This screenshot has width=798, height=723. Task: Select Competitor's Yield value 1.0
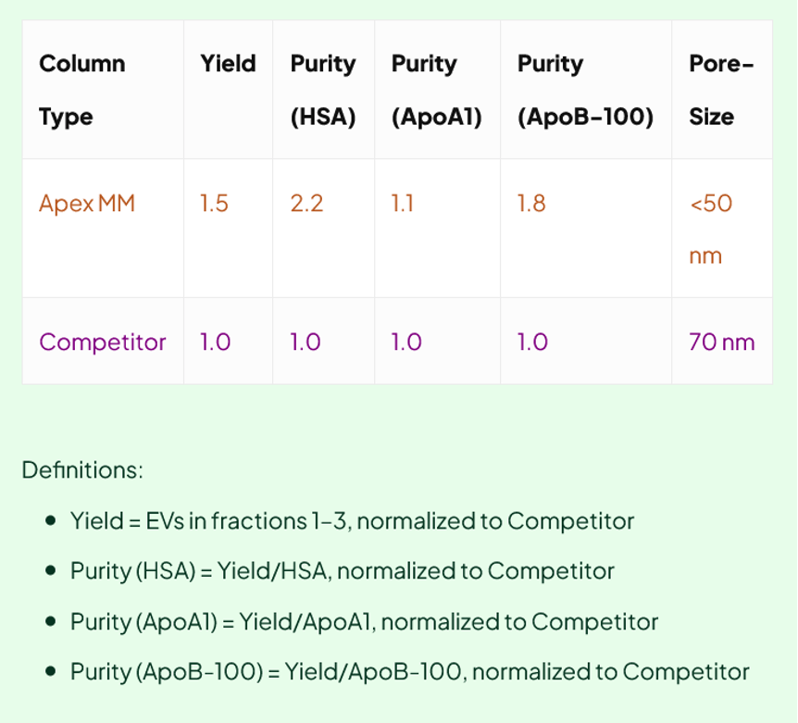click(215, 342)
